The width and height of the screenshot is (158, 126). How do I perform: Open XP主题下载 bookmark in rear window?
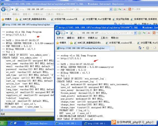click(97, 19)
